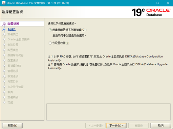
Task: Click the 选择配置选项 page heading
Action: tap(12, 12)
